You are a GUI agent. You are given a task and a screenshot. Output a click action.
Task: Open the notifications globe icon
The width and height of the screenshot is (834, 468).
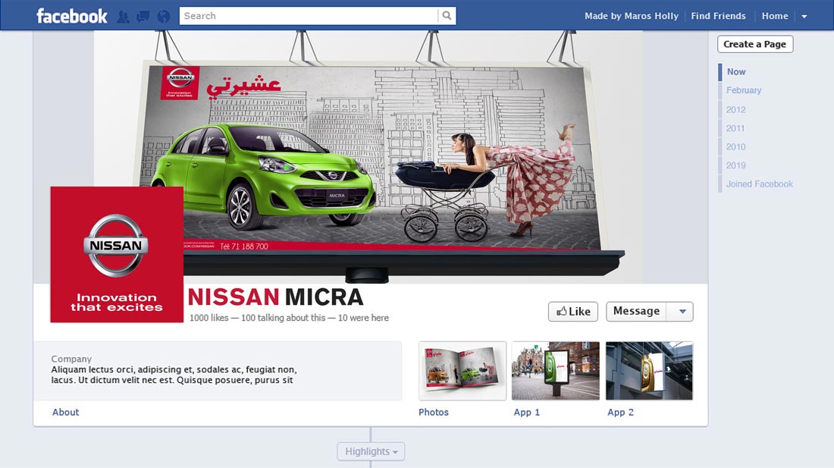pyautogui.click(x=163, y=16)
